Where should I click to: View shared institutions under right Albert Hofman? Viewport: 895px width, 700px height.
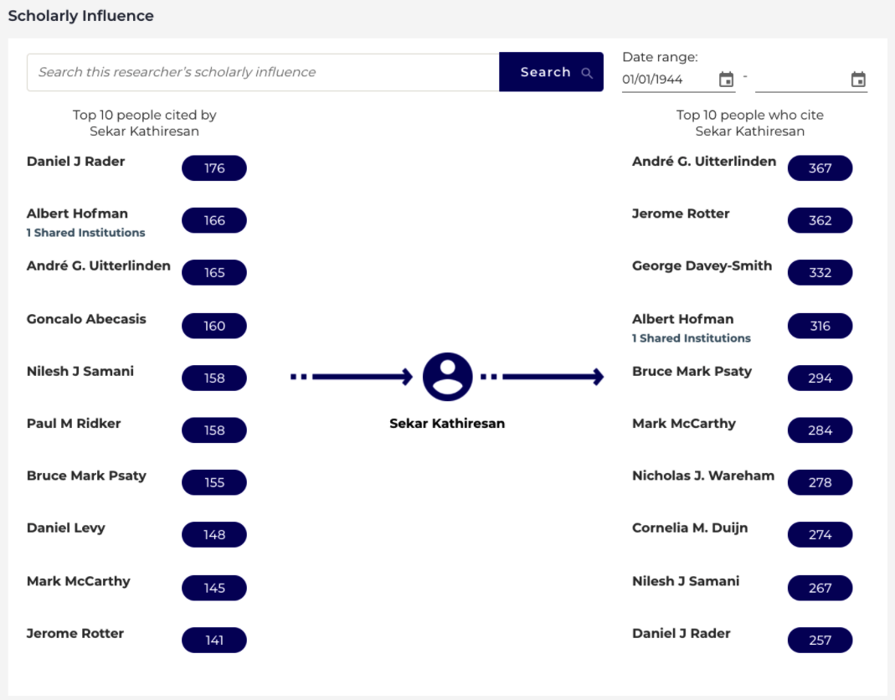692,338
